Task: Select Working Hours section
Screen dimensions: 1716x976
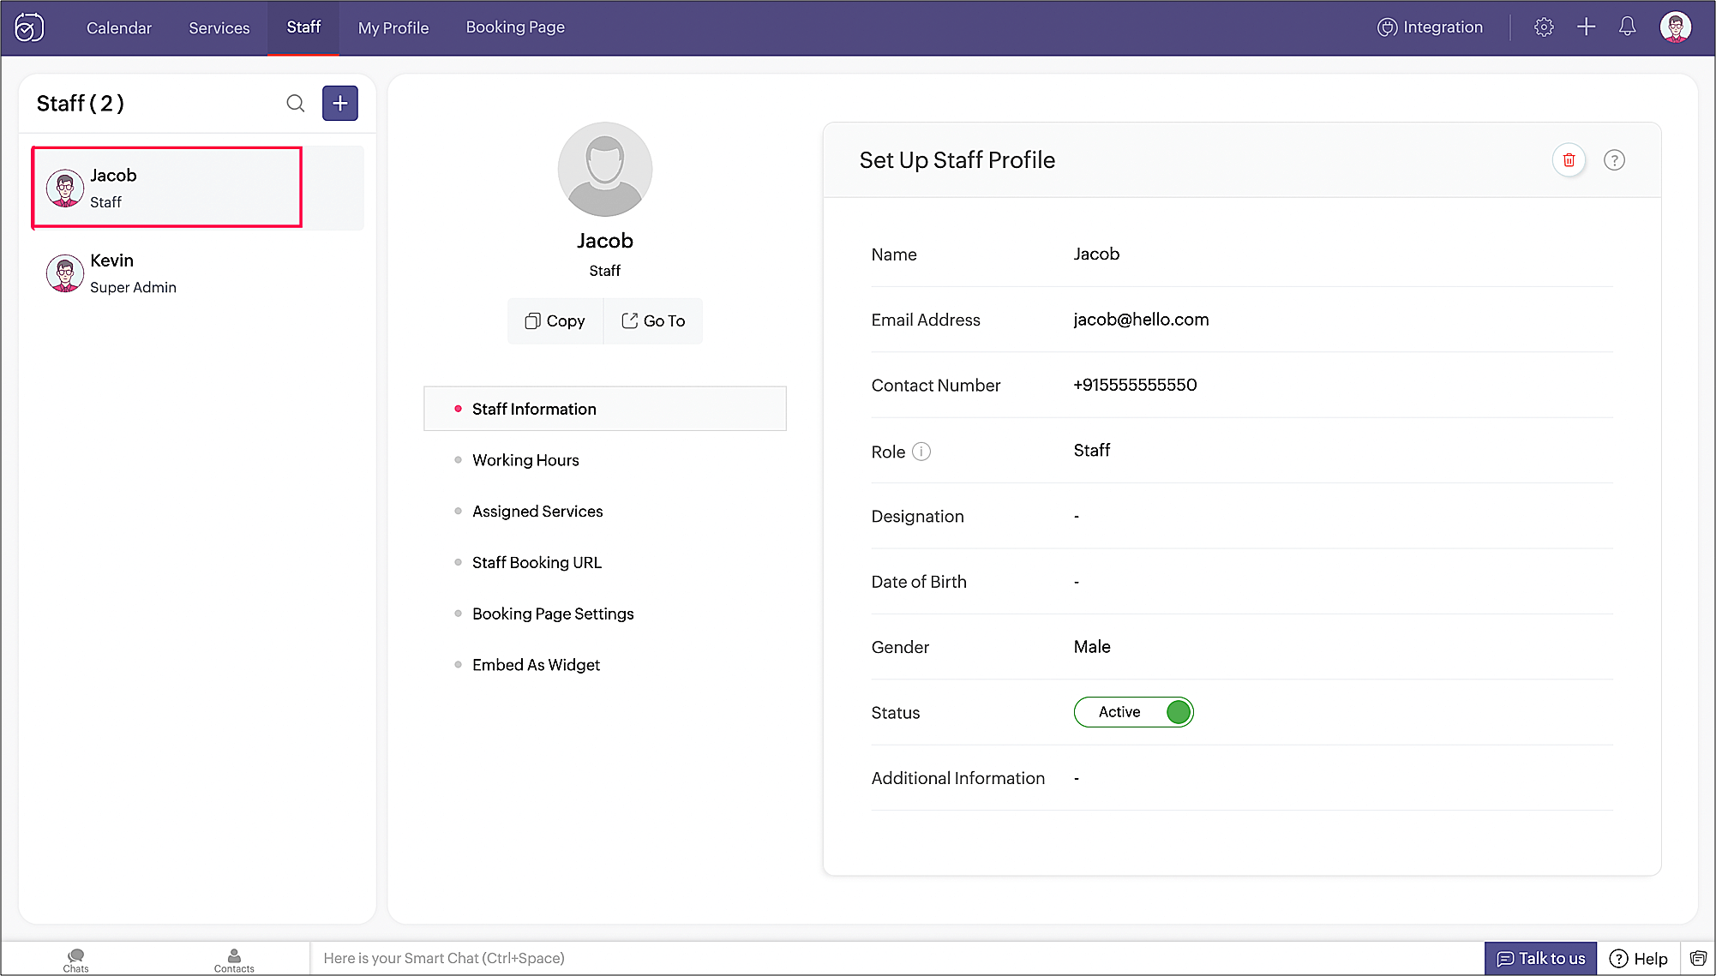Action: (525, 460)
